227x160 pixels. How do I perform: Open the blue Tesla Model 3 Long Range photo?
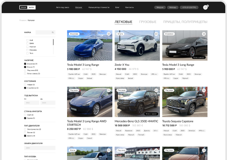pos(89,46)
